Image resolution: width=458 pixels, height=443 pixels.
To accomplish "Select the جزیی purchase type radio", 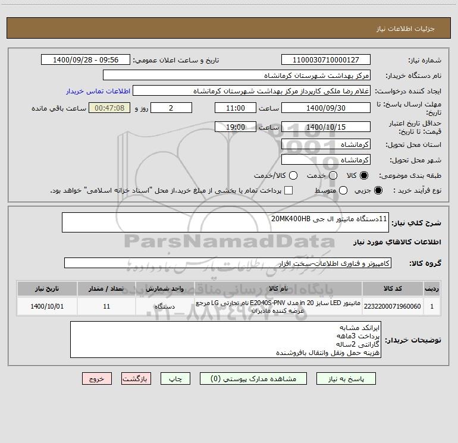I will 378,190.
